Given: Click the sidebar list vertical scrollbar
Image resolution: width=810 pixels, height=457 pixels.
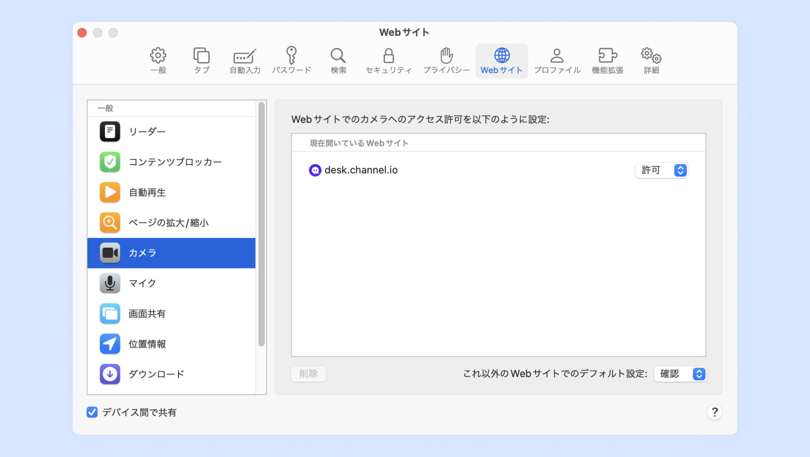Looking at the screenshot, I should (261, 223).
